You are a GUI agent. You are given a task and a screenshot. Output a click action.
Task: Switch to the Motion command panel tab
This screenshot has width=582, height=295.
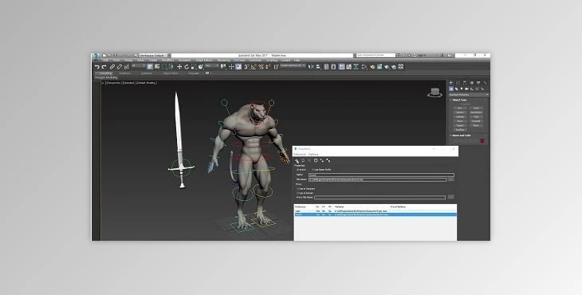point(472,83)
